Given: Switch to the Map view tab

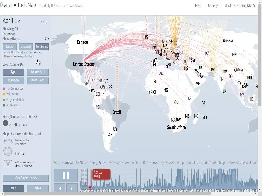Looking at the screenshot, I should tap(13, 188).
